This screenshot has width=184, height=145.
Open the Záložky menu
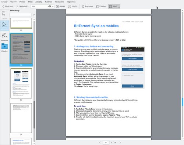pyautogui.click(x=39, y=2)
